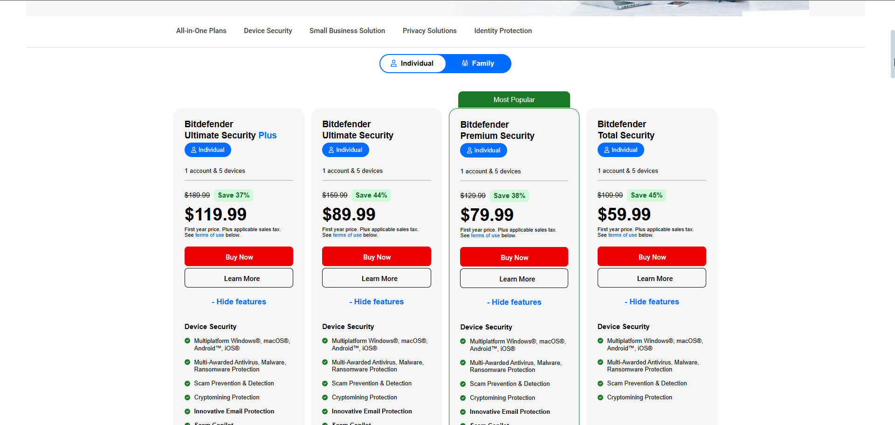The image size is (895, 425).
Task: Click the $59.99 price
Action: click(x=624, y=214)
